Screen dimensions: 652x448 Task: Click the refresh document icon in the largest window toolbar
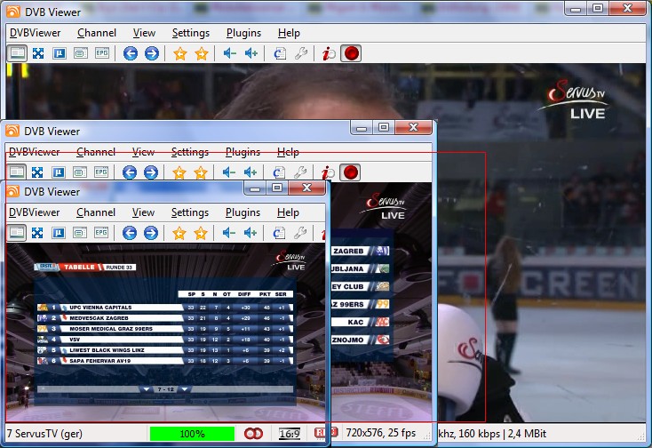(280, 53)
